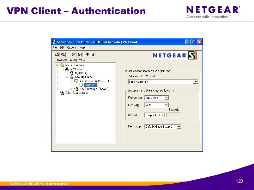Collapse the VPN client tree node
Viewport: 254px width, 190px height.
(x=62, y=69)
